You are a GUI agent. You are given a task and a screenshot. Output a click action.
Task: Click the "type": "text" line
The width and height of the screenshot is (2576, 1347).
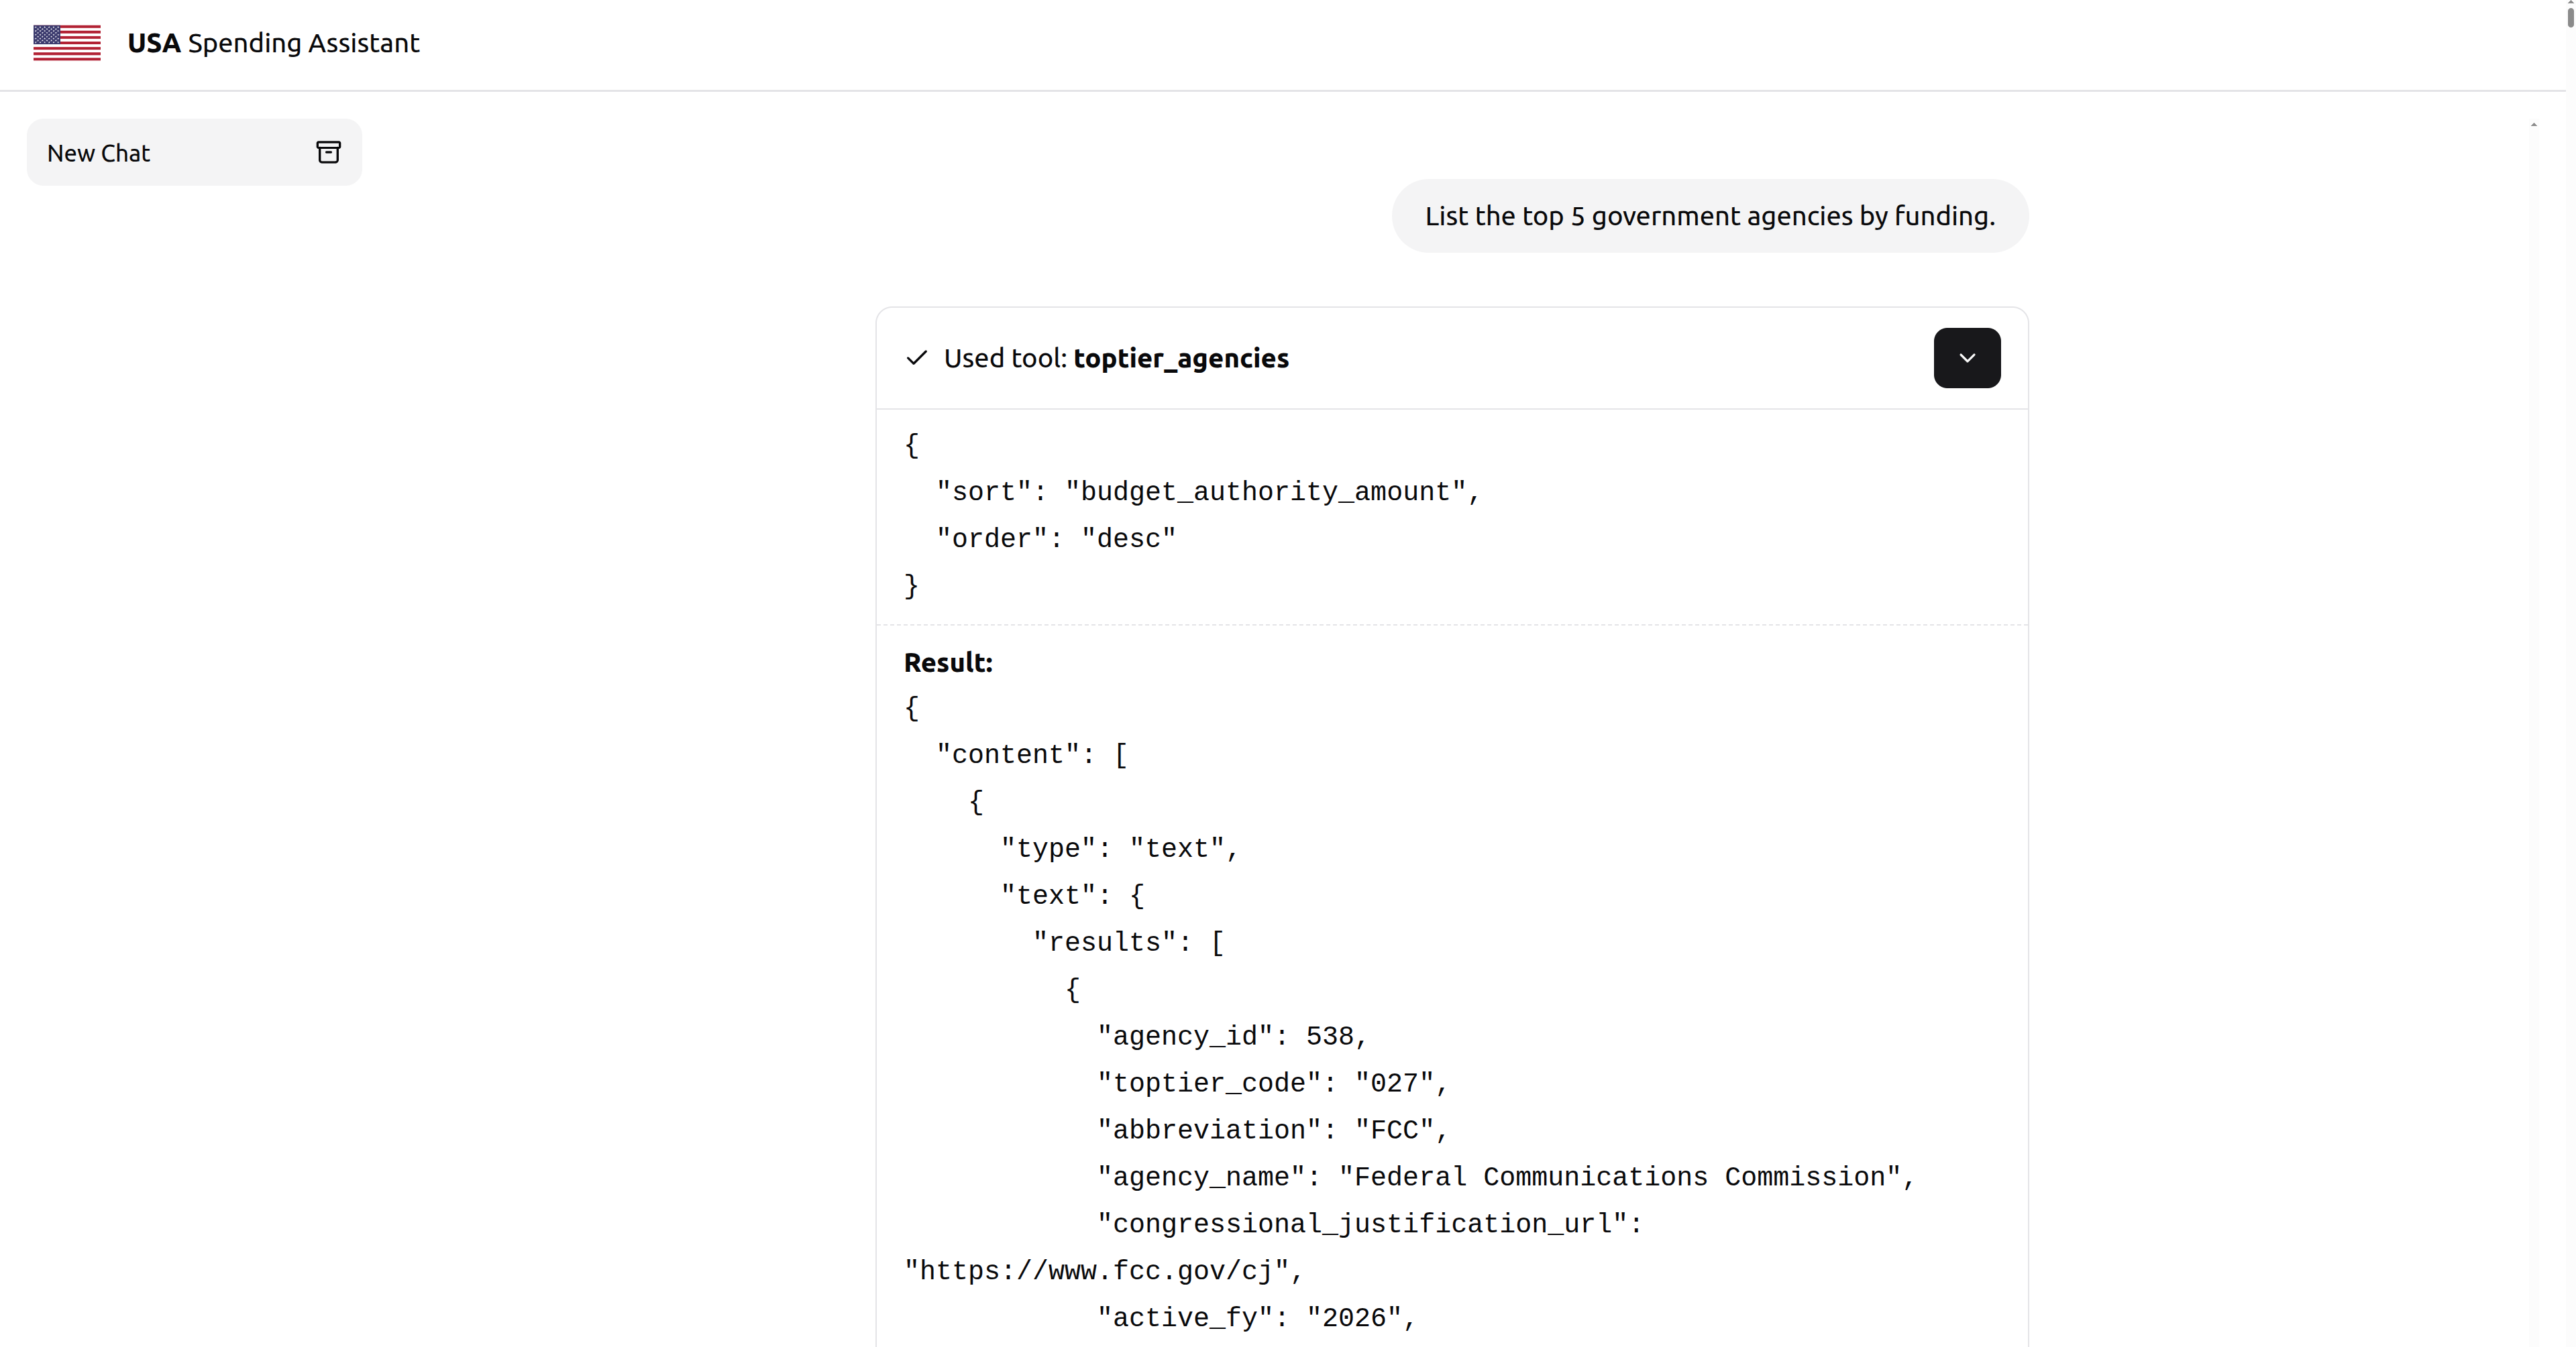[1120, 848]
